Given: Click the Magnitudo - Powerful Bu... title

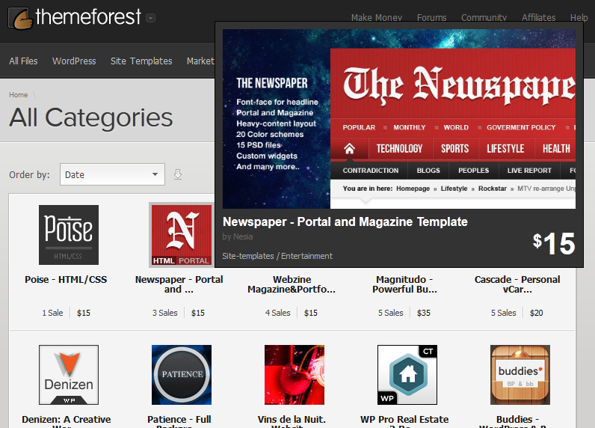Looking at the screenshot, I should [x=404, y=284].
